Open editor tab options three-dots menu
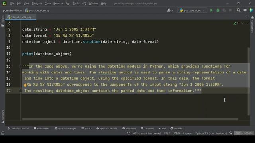The image size is (255, 143). [247, 17]
